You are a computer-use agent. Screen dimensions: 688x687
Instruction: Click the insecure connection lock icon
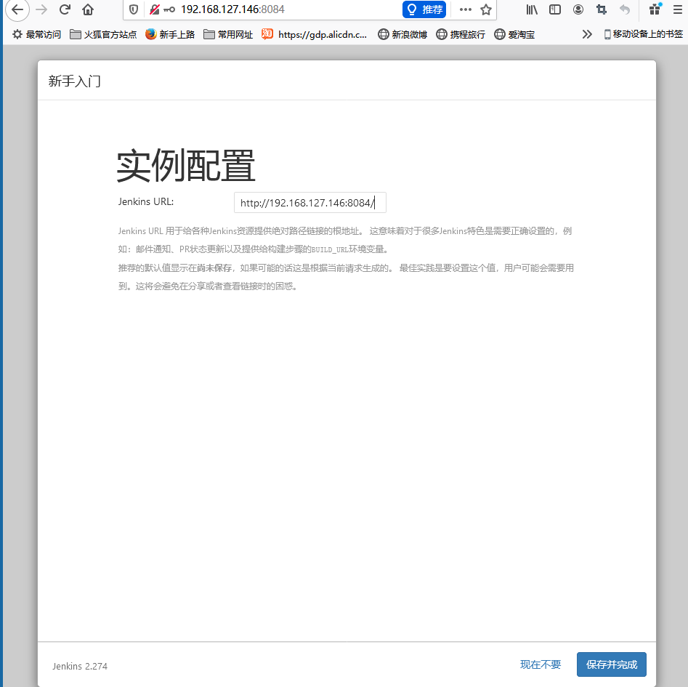point(155,10)
